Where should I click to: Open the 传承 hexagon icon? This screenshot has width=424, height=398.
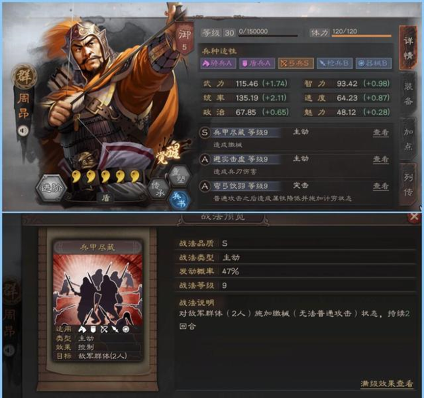158,188
